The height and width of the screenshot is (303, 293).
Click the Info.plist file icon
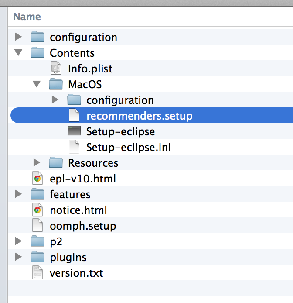pos(56,68)
